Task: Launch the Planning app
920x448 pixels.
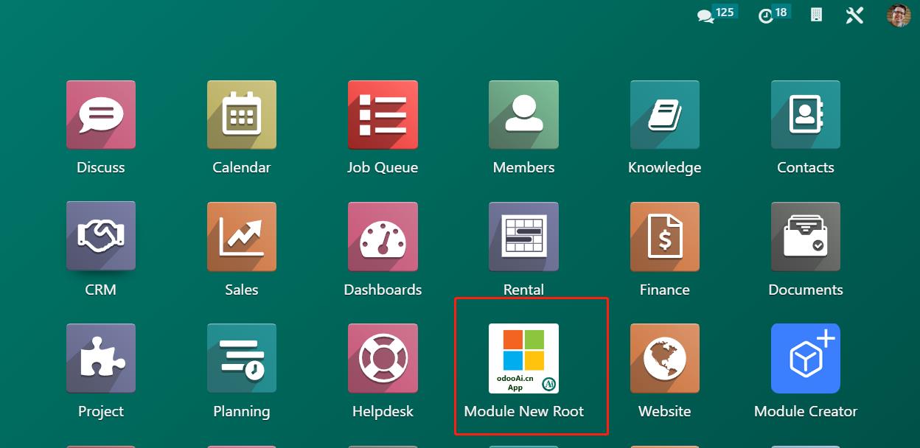Action: (x=242, y=358)
